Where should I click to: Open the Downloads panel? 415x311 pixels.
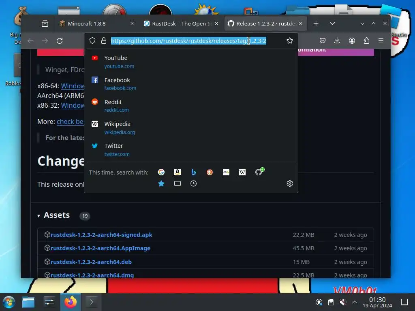337,41
